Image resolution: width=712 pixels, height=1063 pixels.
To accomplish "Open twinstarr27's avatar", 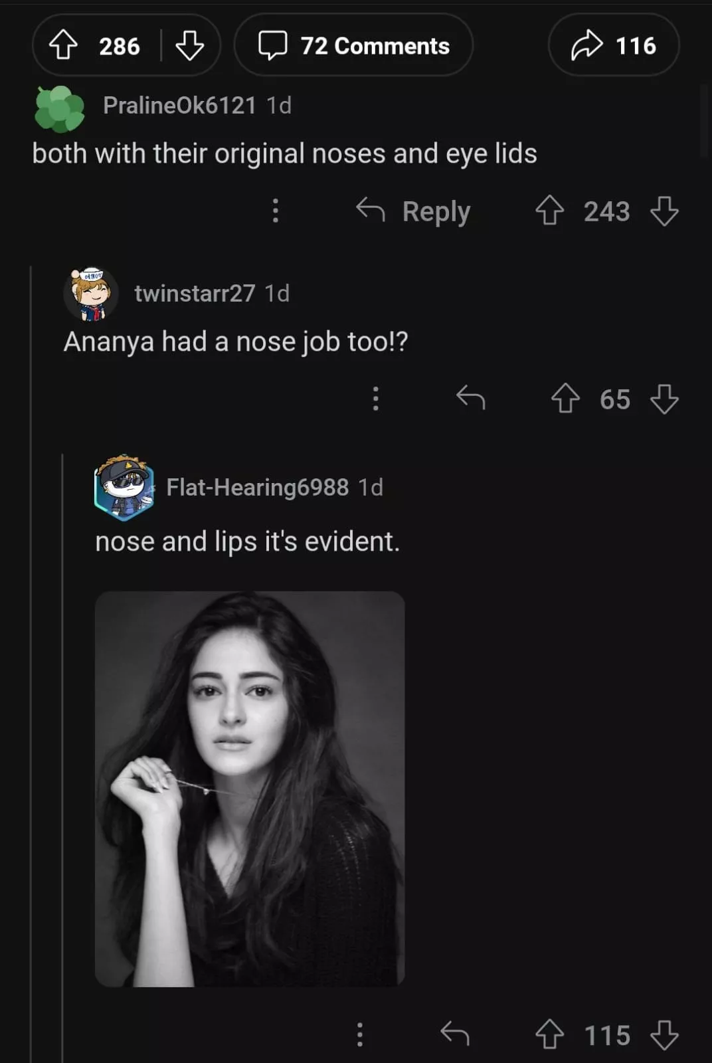I will 91,294.
